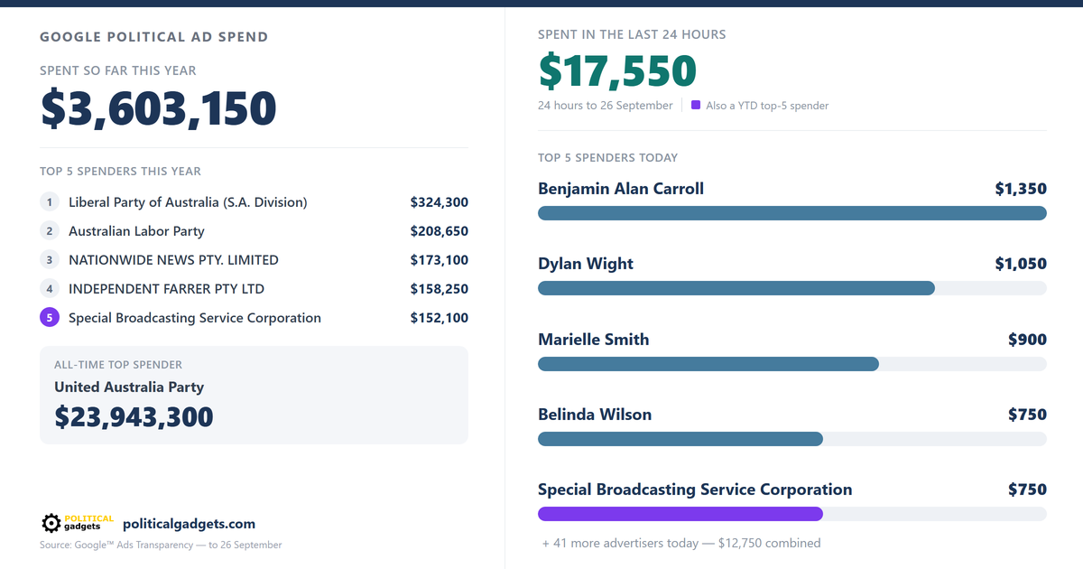Select NATIONWIDE NEWS PTY. LIMITED entry

coord(173,260)
